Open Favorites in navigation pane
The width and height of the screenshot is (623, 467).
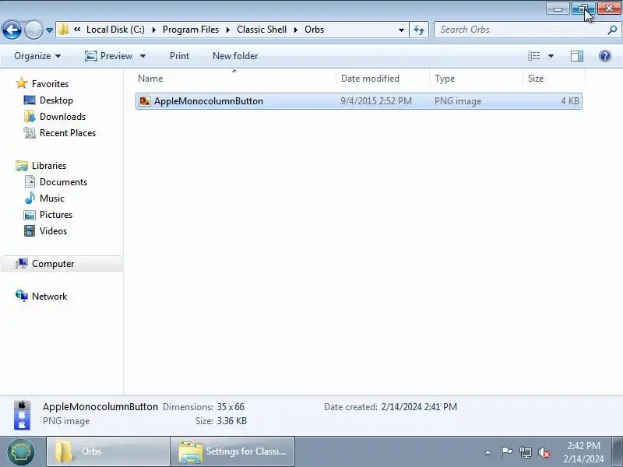(50, 84)
